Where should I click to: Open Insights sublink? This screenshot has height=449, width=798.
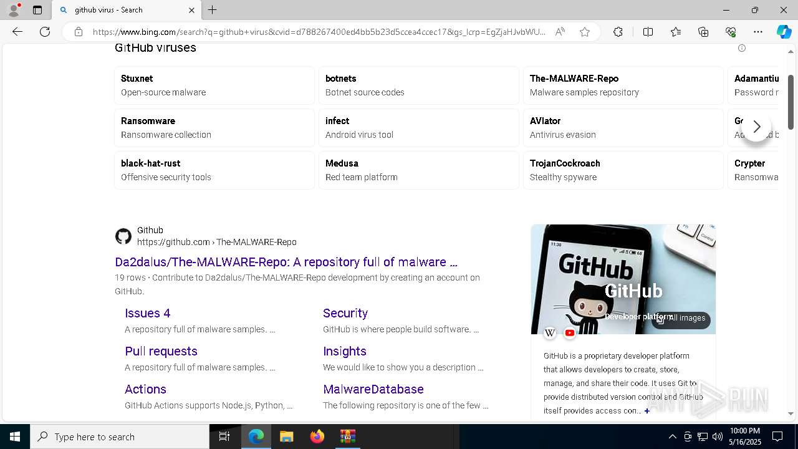(x=345, y=351)
